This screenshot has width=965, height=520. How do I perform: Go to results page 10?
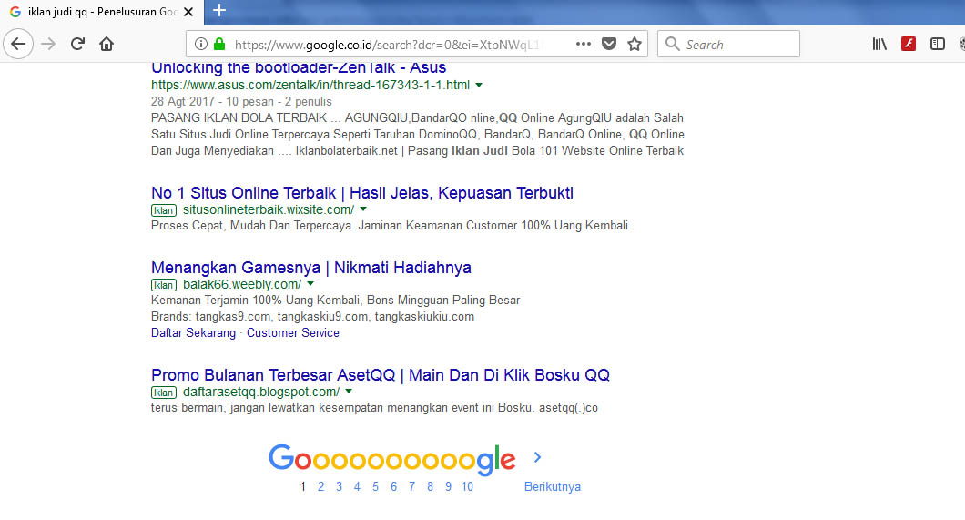coord(467,487)
